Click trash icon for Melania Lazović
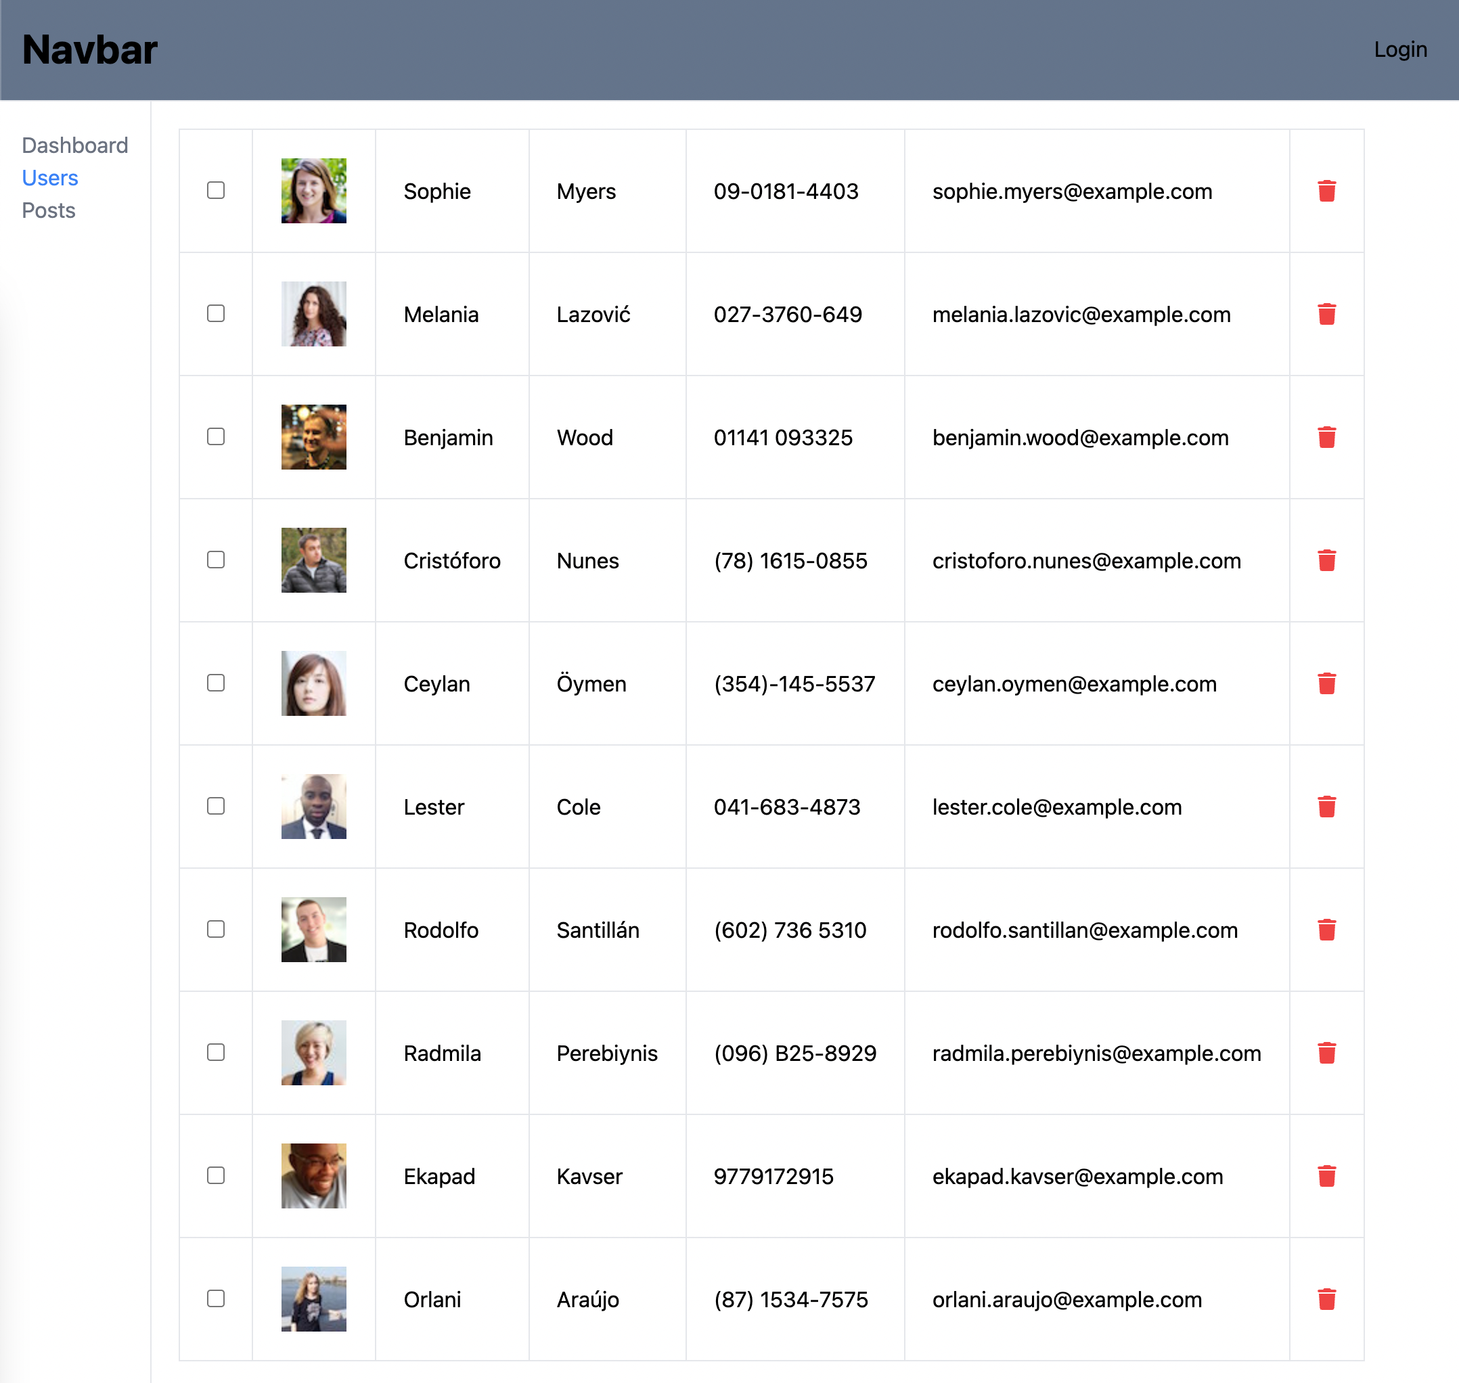The width and height of the screenshot is (1459, 1383). [x=1326, y=314]
